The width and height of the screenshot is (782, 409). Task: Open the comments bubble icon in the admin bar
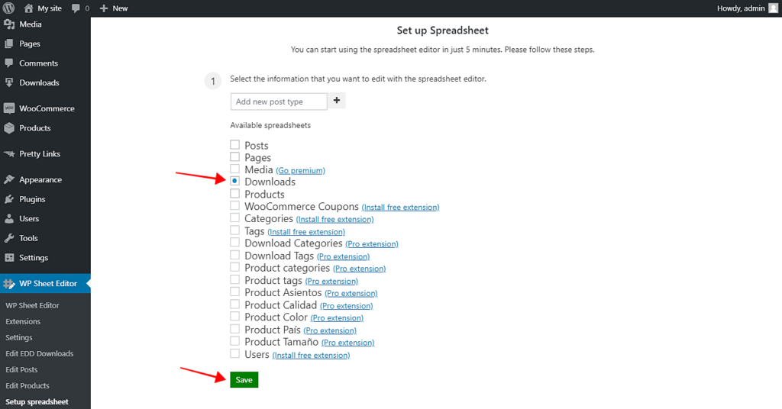[76, 8]
